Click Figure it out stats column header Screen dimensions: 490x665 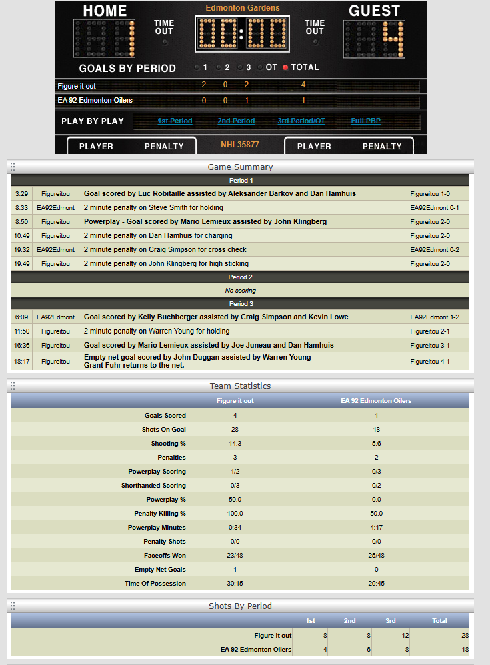coord(235,401)
